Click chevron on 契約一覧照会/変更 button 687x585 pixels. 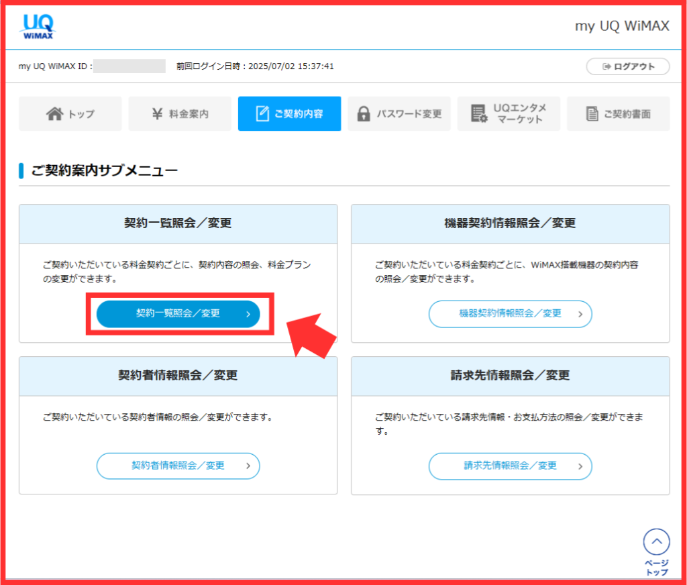pyautogui.click(x=248, y=314)
